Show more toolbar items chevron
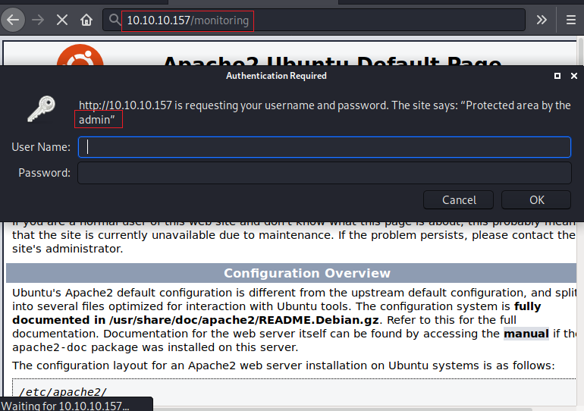The width and height of the screenshot is (584, 411). [542, 20]
